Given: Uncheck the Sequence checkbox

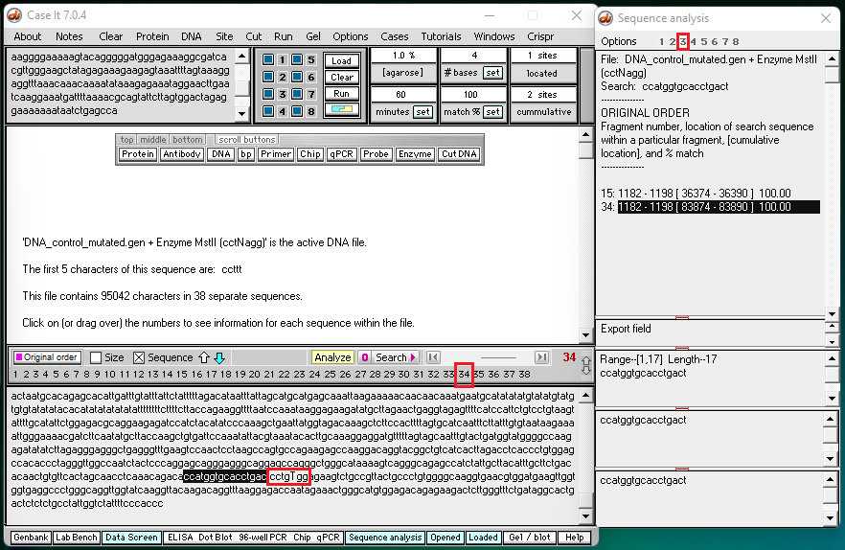Looking at the screenshot, I should tap(139, 357).
